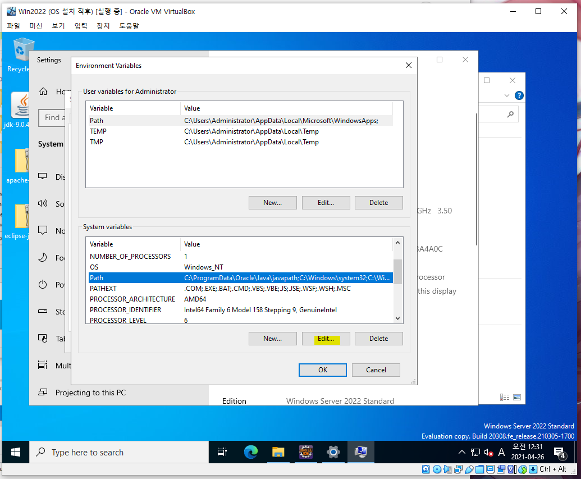Click the Cancel button
This screenshot has width=581, height=479.
coord(376,370)
